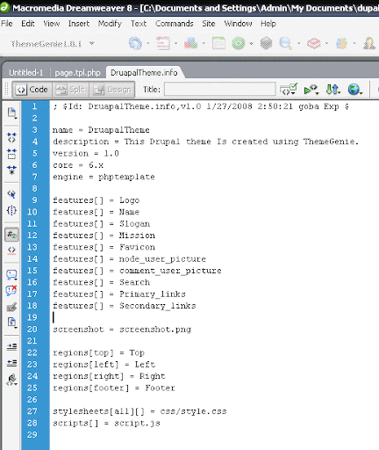Select the DruapalTheme.info tab
379x450 pixels.
pos(144,72)
